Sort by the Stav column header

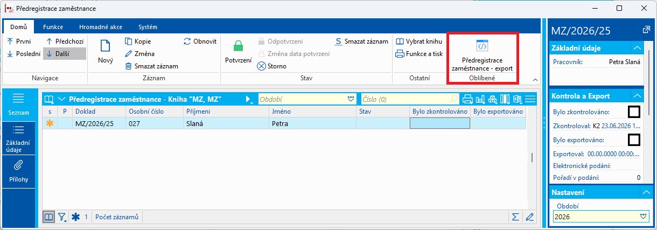pos(383,111)
